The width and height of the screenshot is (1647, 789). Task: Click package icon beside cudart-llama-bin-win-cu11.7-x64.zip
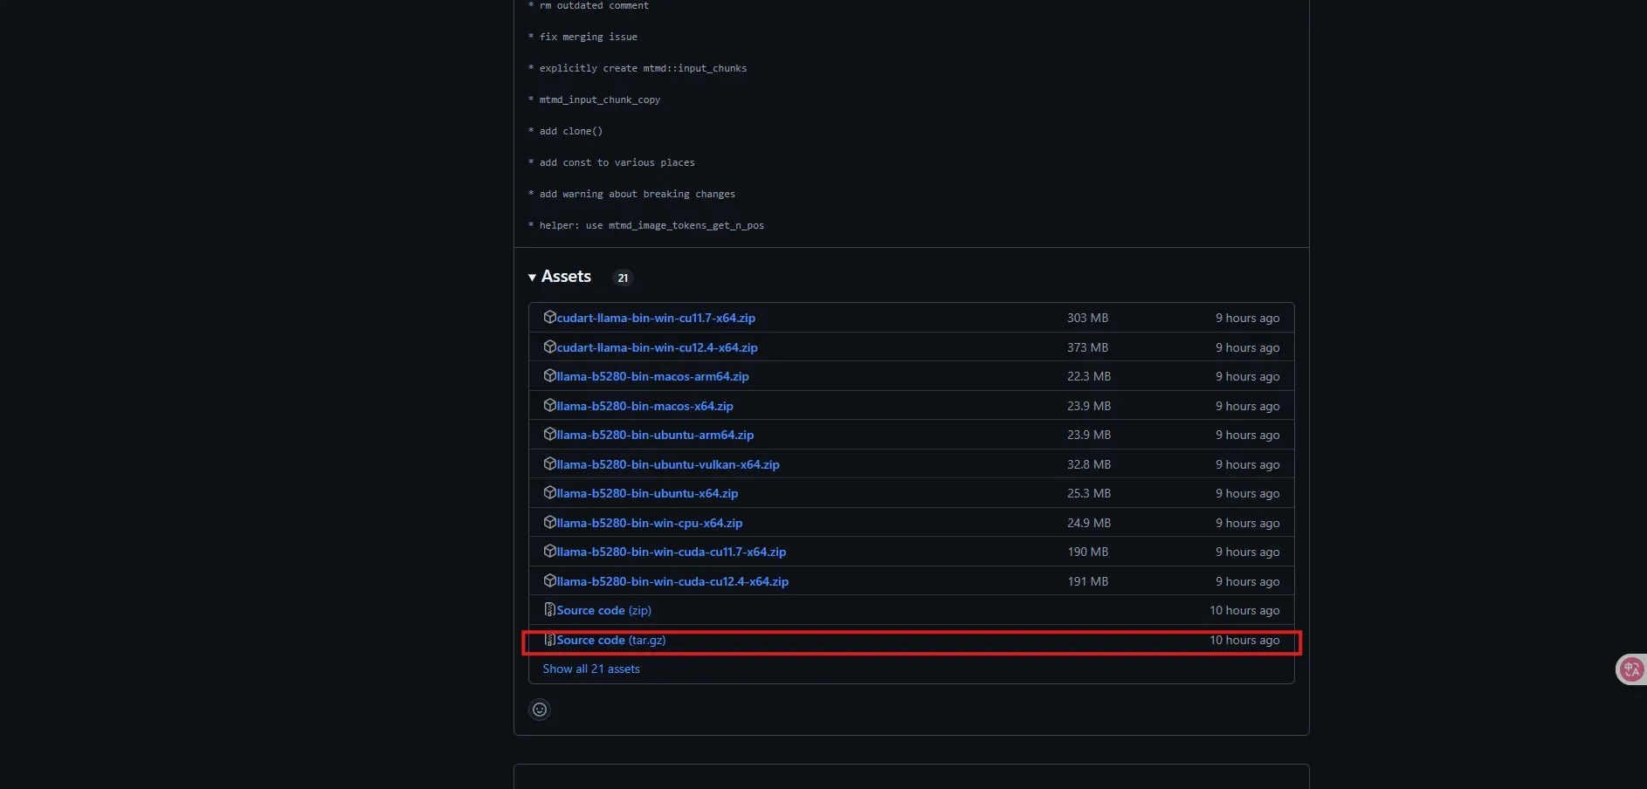click(x=549, y=318)
